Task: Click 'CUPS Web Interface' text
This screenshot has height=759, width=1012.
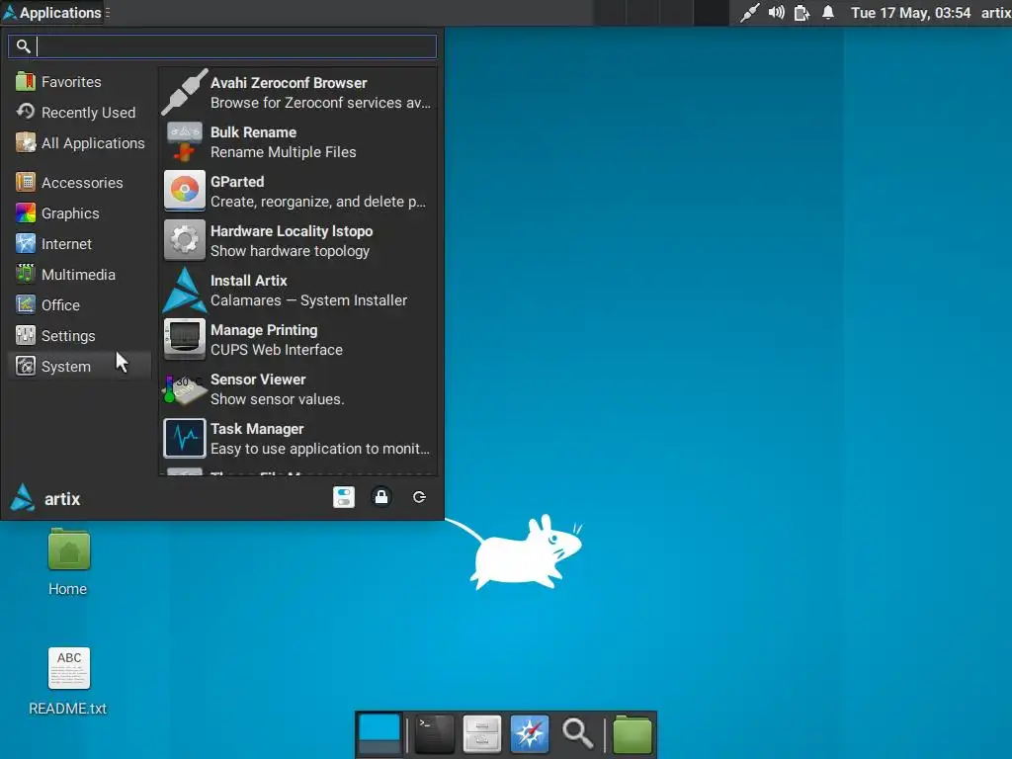Action: [277, 350]
